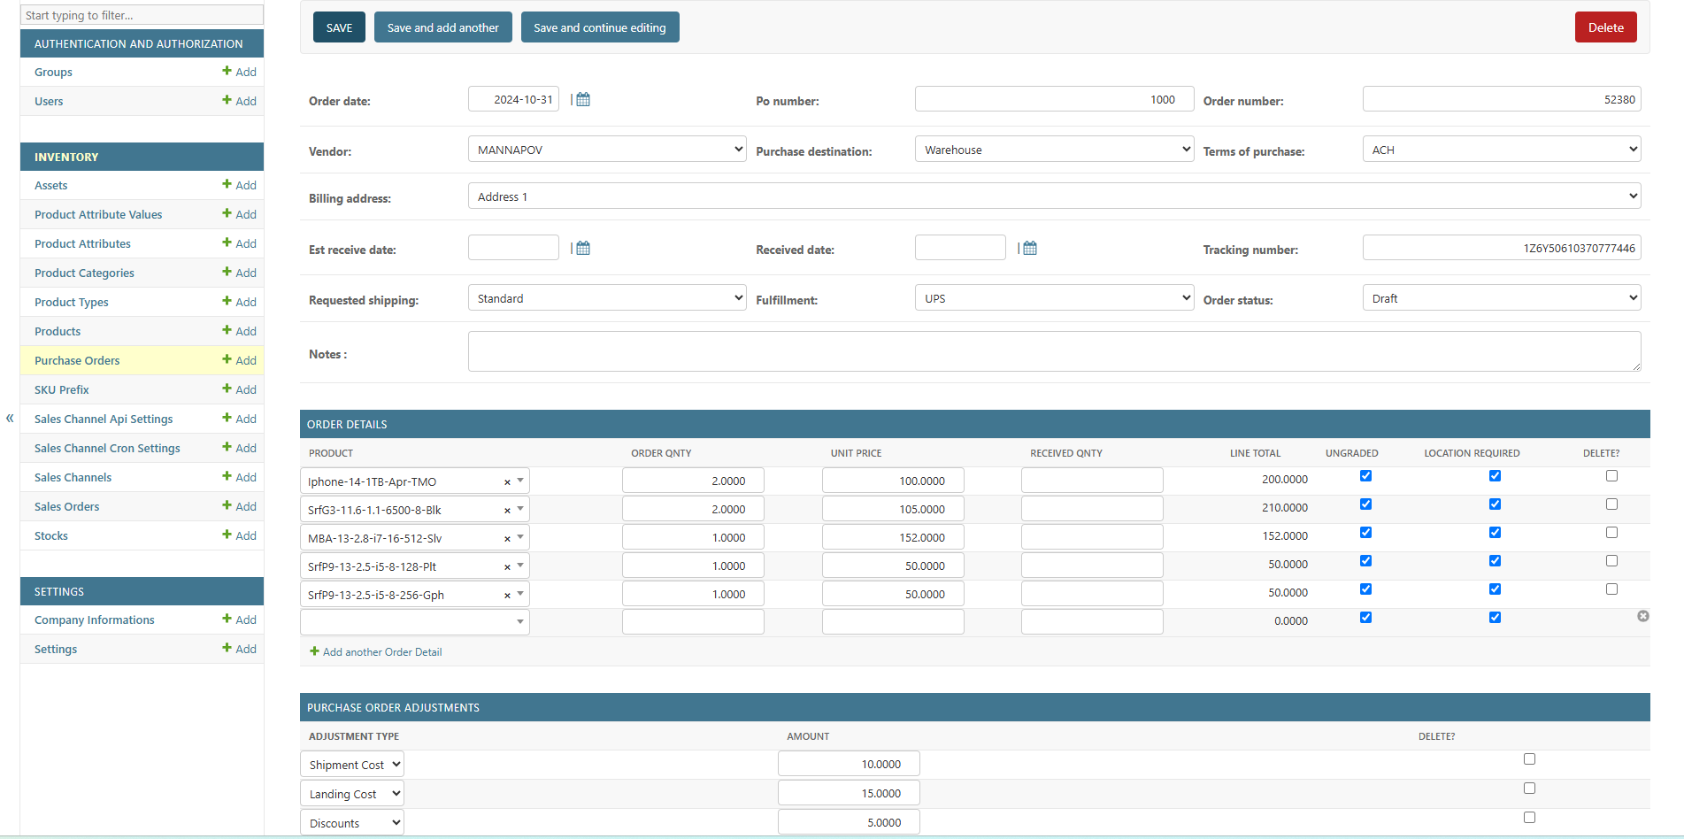Clear the SrfG3-11.6-1.1-6500-8-Blk product selection

coord(507,511)
